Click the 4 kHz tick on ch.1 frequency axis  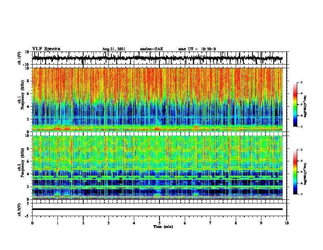[28, 107]
